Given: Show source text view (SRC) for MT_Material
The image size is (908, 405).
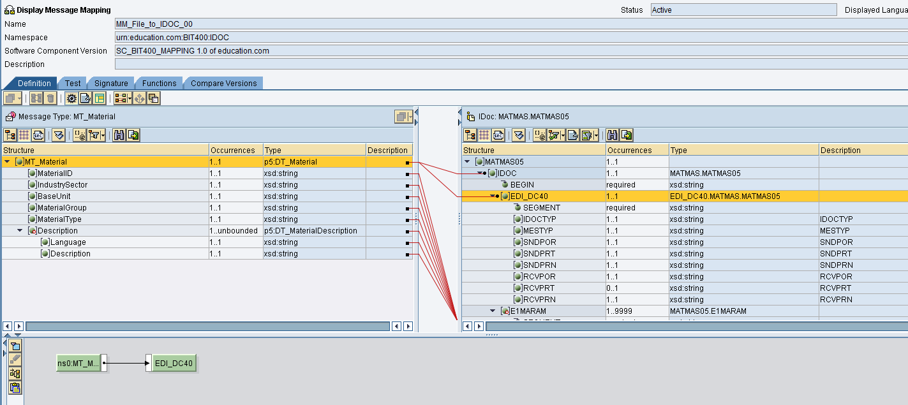Looking at the screenshot, I should (x=38, y=135).
